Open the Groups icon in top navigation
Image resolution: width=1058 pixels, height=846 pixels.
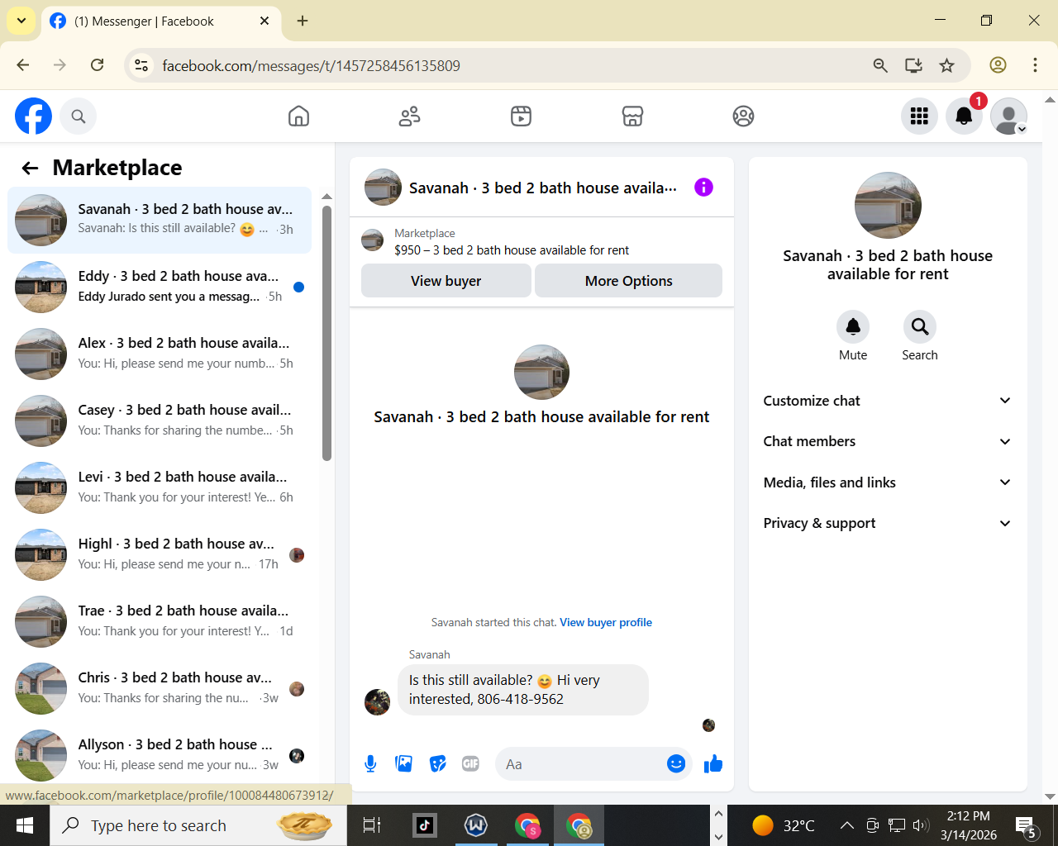pyautogui.click(x=744, y=116)
